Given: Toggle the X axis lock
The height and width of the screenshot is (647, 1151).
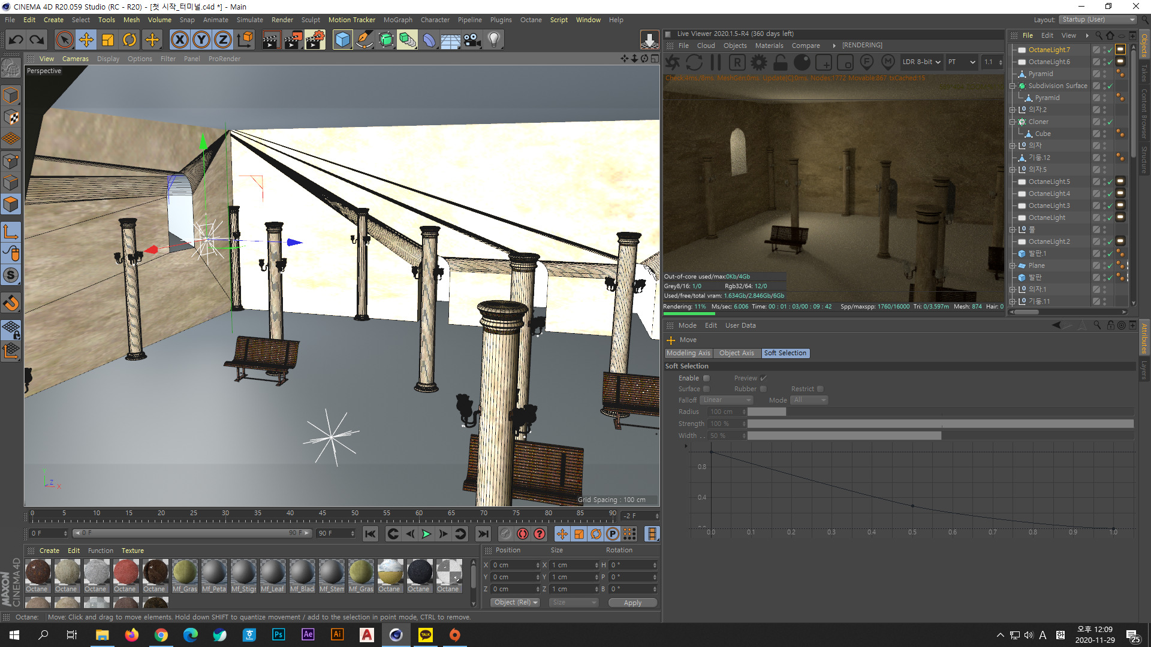Looking at the screenshot, I should (179, 40).
